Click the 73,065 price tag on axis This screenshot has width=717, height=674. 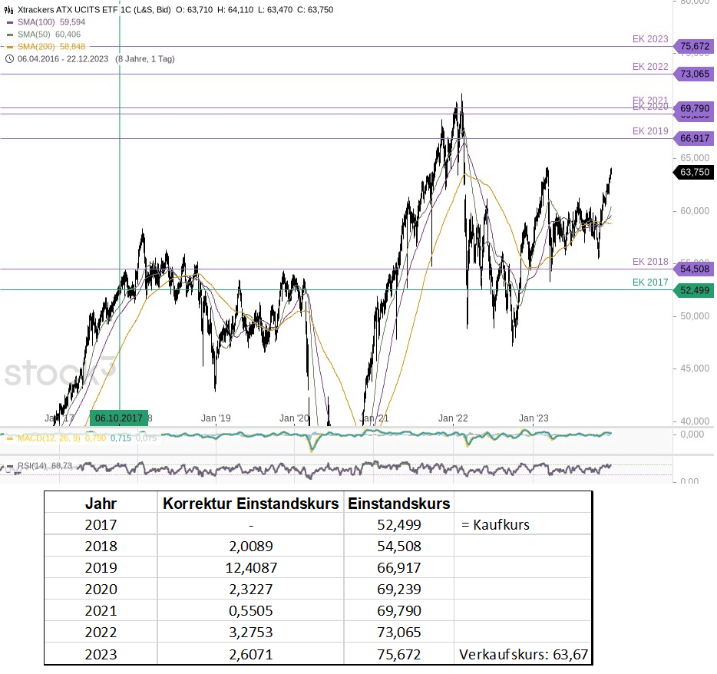[x=694, y=74]
